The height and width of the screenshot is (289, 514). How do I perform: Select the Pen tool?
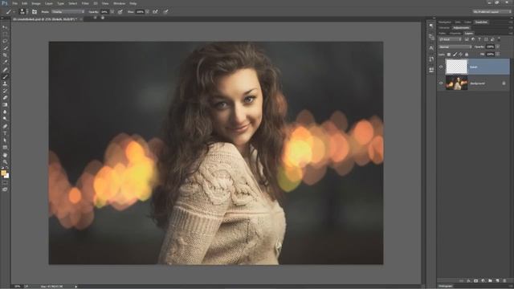pos(5,127)
